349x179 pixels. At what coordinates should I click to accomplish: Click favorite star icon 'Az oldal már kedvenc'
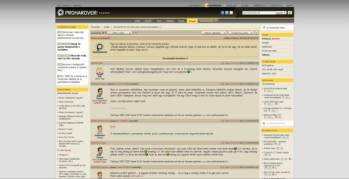pos(264,123)
